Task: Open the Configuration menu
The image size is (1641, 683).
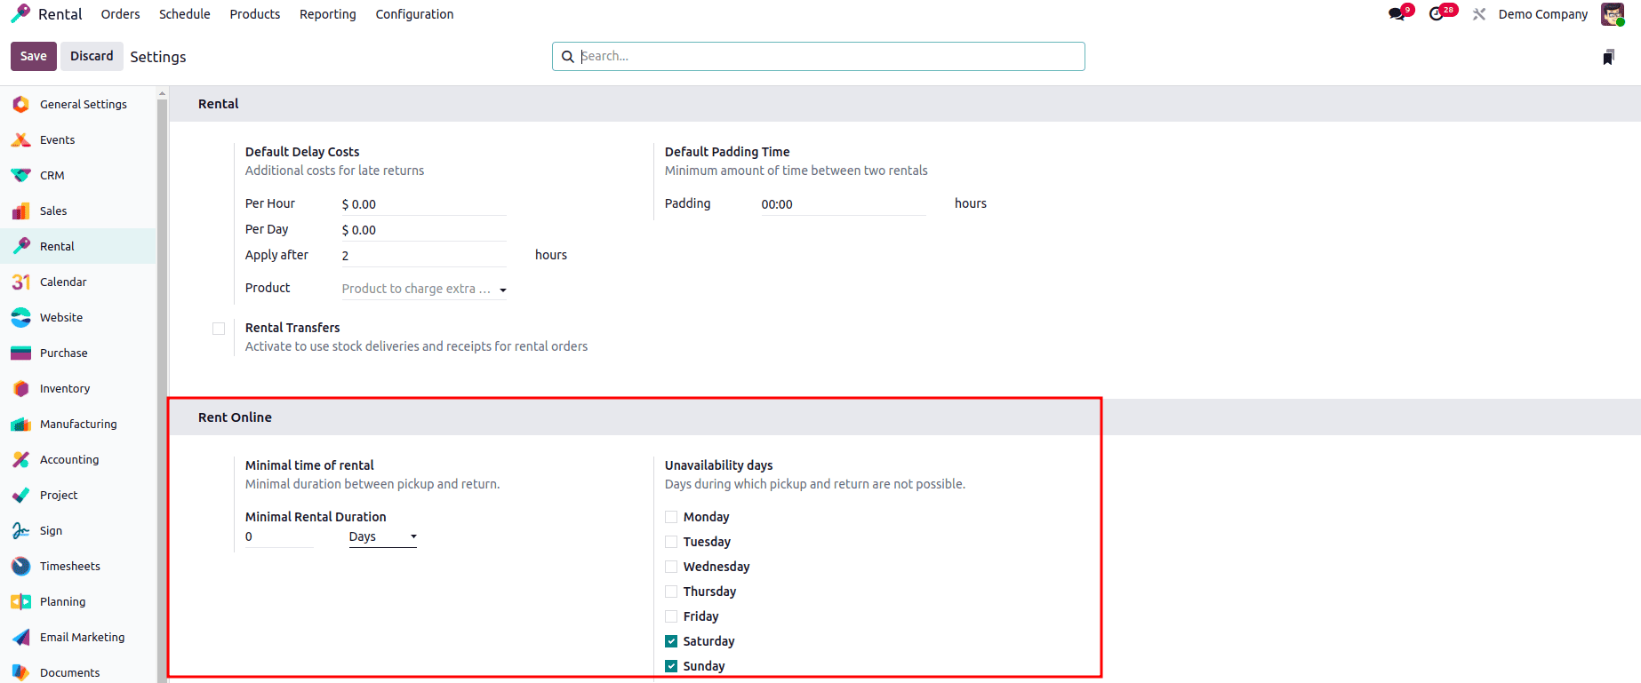Action: pyautogui.click(x=414, y=14)
